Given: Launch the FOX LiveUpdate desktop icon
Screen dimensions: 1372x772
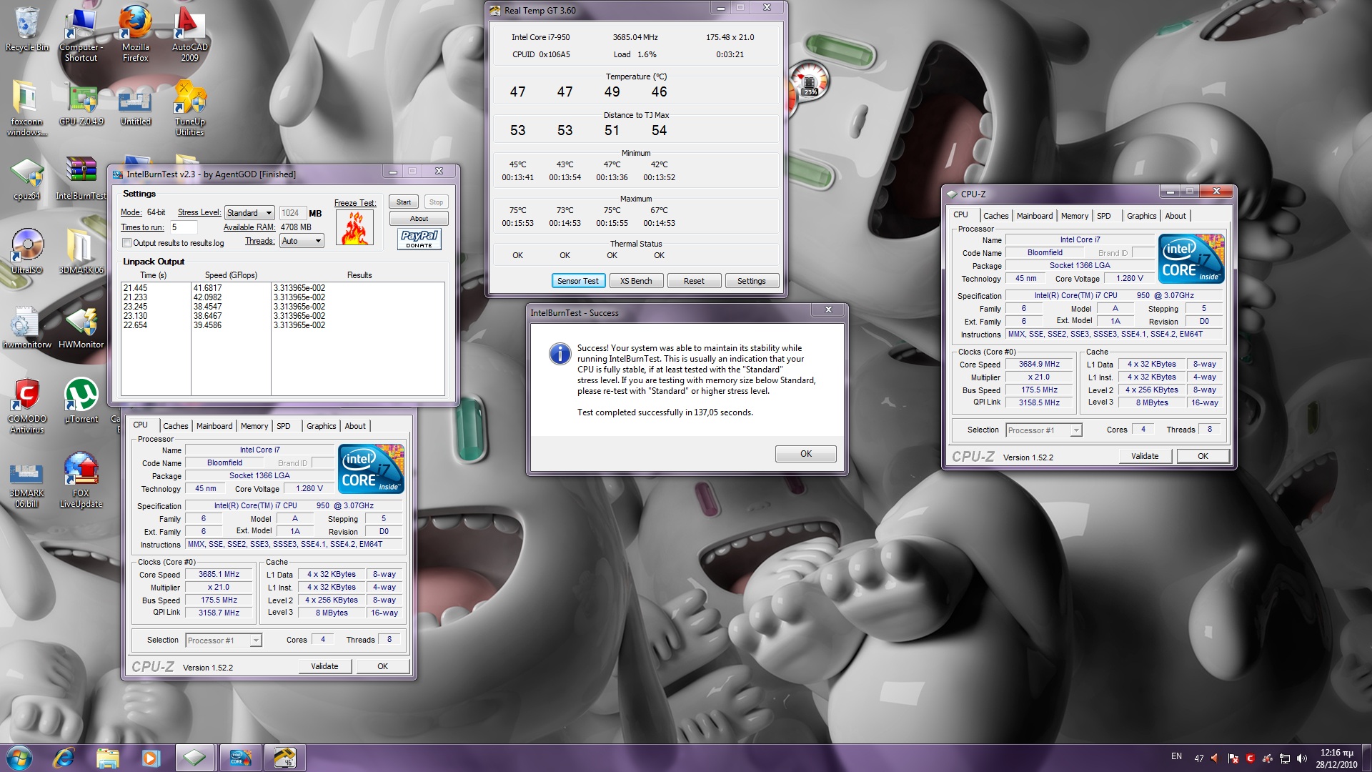Looking at the screenshot, I should click(81, 480).
